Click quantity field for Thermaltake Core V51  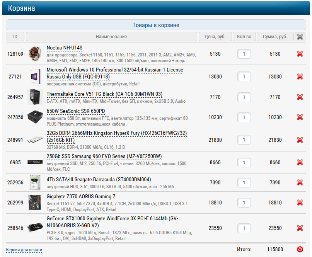tap(244, 97)
